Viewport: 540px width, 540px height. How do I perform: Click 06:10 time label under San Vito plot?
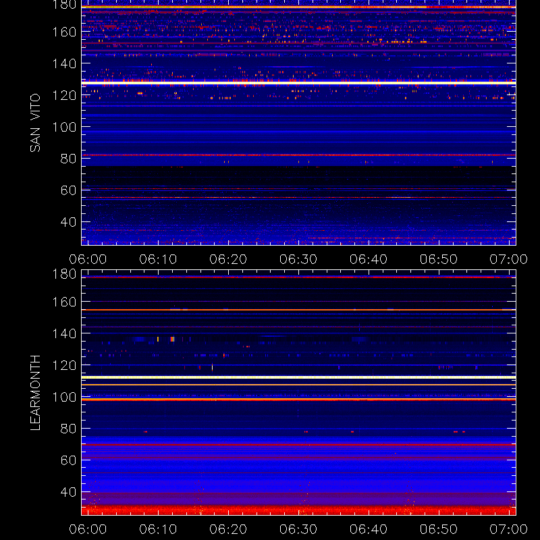[158, 259]
